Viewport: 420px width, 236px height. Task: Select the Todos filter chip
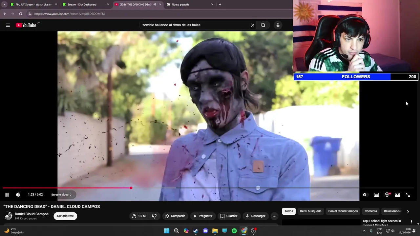(289, 211)
